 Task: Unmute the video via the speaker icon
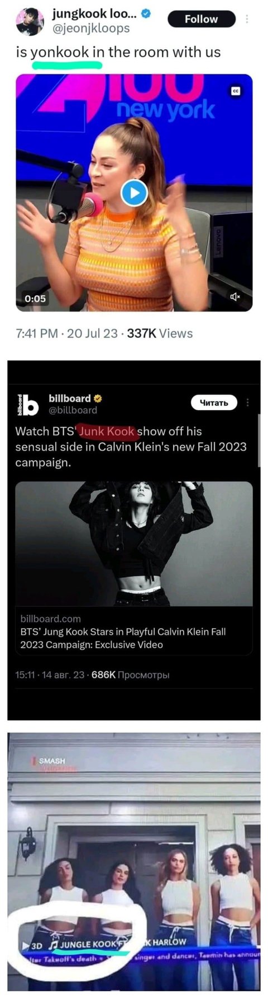[236, 296]
